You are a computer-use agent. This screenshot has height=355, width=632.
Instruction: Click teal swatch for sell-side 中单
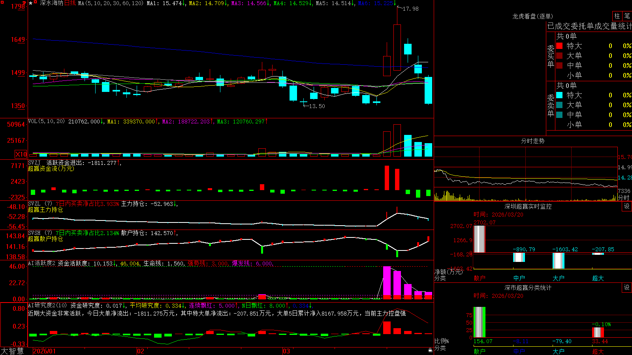click(x=559, y=115)
